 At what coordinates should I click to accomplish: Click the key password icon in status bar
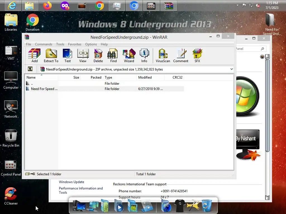point(33,174)
